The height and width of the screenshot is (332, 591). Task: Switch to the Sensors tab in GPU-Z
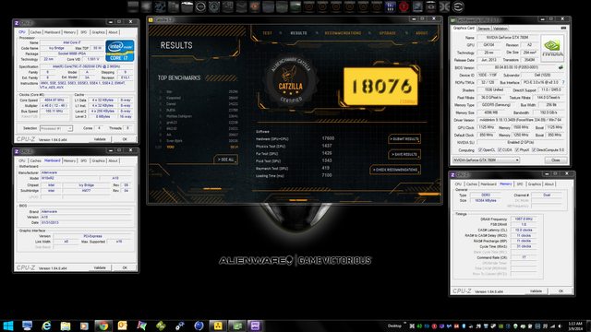tap(484, 29)
